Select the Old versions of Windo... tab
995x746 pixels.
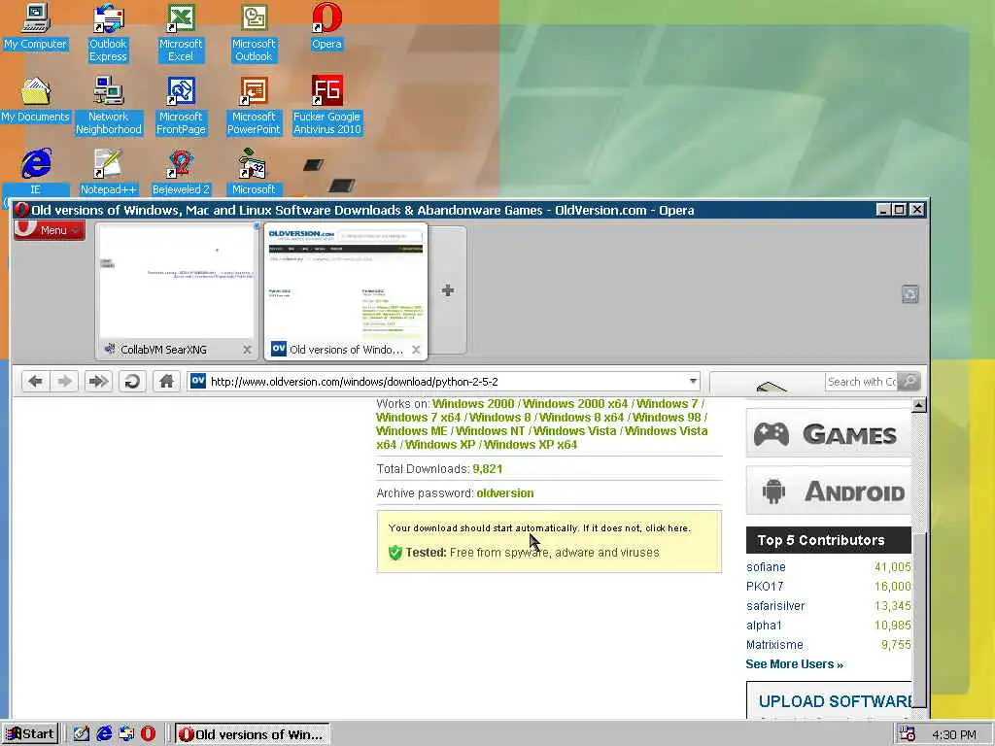point(346,291)
